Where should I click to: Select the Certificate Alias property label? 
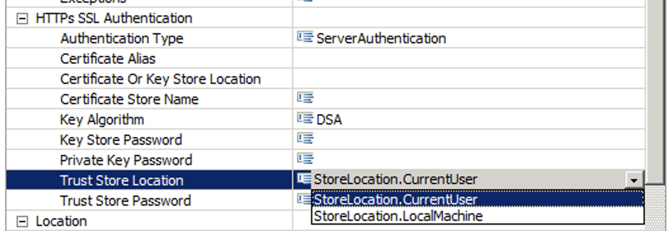point(108,59)
